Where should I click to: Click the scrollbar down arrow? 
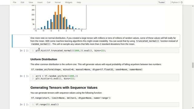[193, 108]
